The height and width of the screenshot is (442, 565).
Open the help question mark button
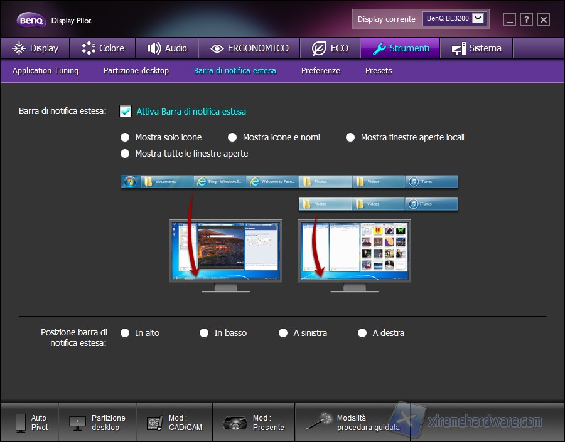coord(527,19)
